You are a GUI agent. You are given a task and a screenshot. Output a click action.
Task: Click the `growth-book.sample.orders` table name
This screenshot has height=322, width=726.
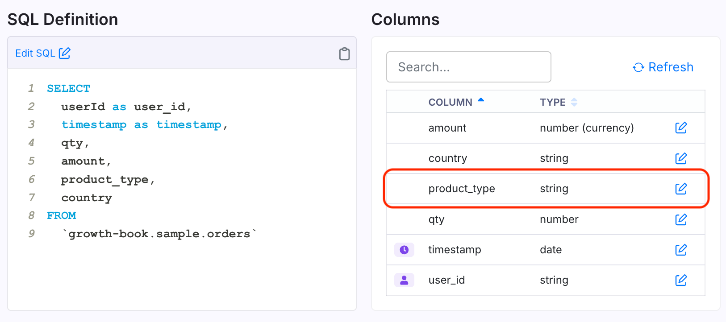pos(159,234)
